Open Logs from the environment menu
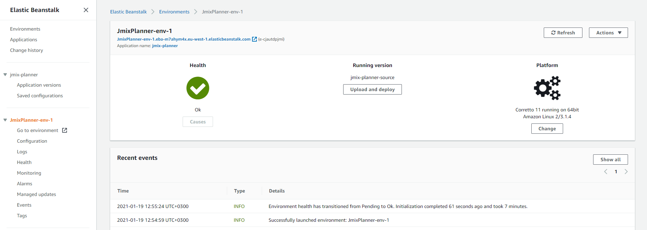The image size is (647, 230). click(x=22, y=152)
